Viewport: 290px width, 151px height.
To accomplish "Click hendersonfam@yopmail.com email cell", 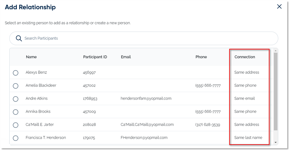I will click(146, 98).
